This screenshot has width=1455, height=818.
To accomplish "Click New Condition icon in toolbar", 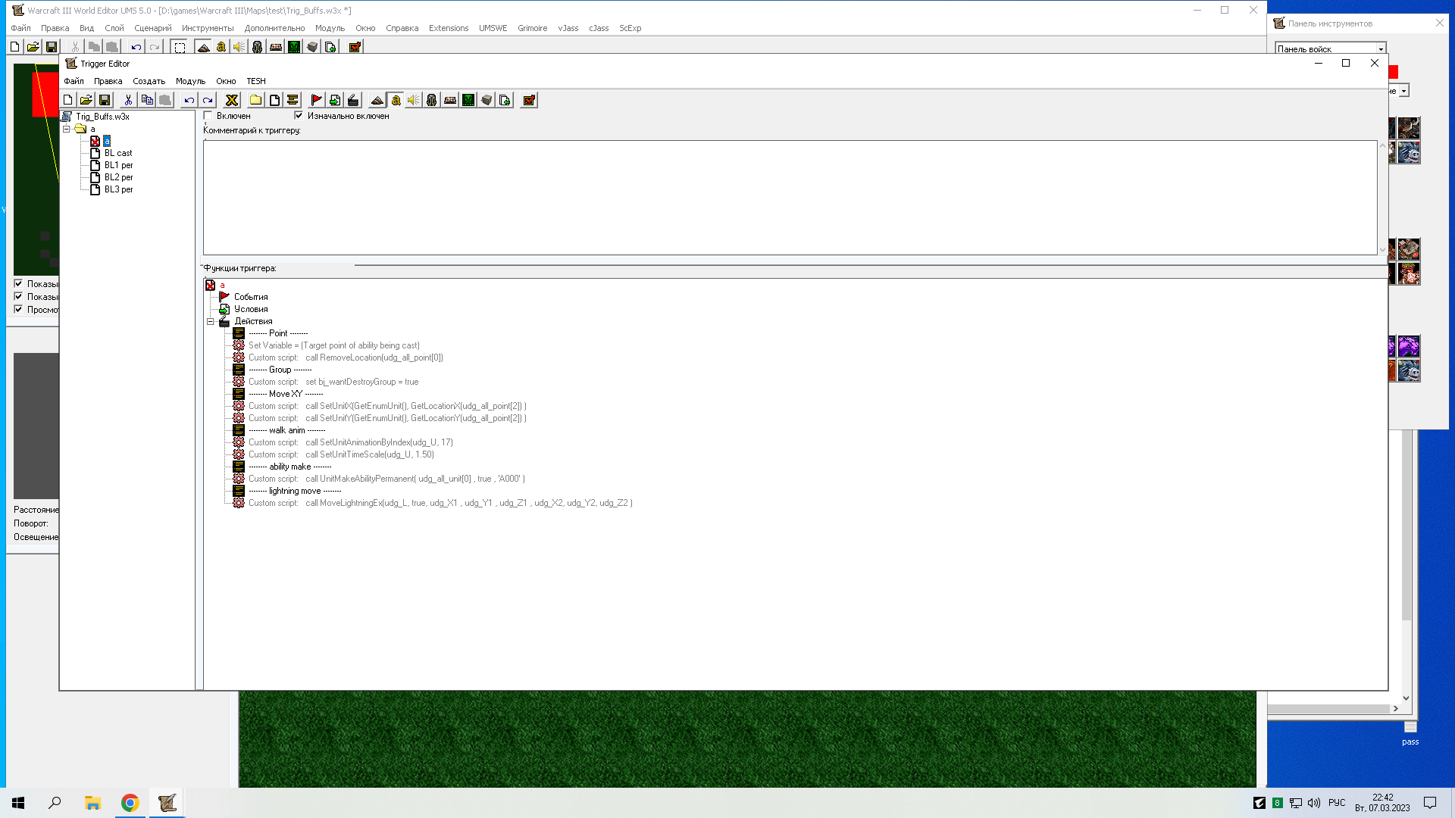I will point(335,100).
